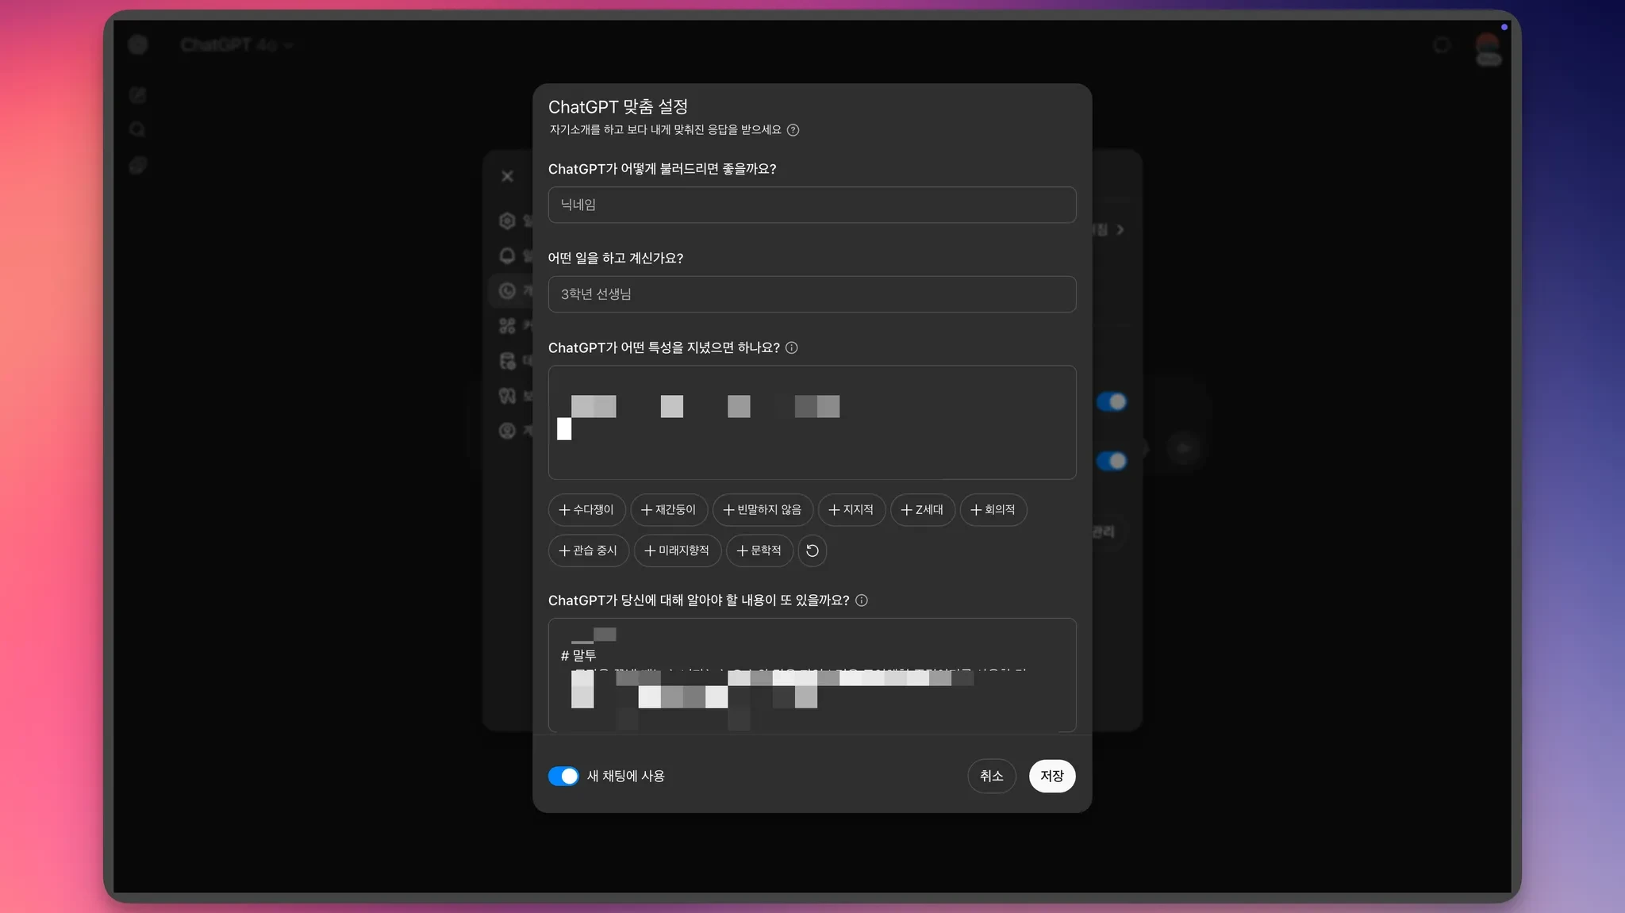Viewport: 1625px width, 913px height.
Task: Select the notifications bell settings tab
Action: coord(508,255)
